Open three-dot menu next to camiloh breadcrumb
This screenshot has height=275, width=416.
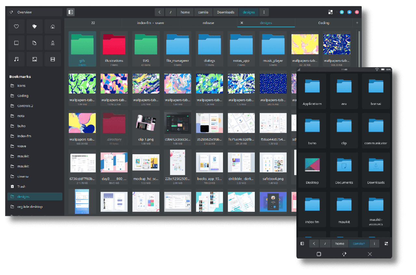(x=374, y=244)
